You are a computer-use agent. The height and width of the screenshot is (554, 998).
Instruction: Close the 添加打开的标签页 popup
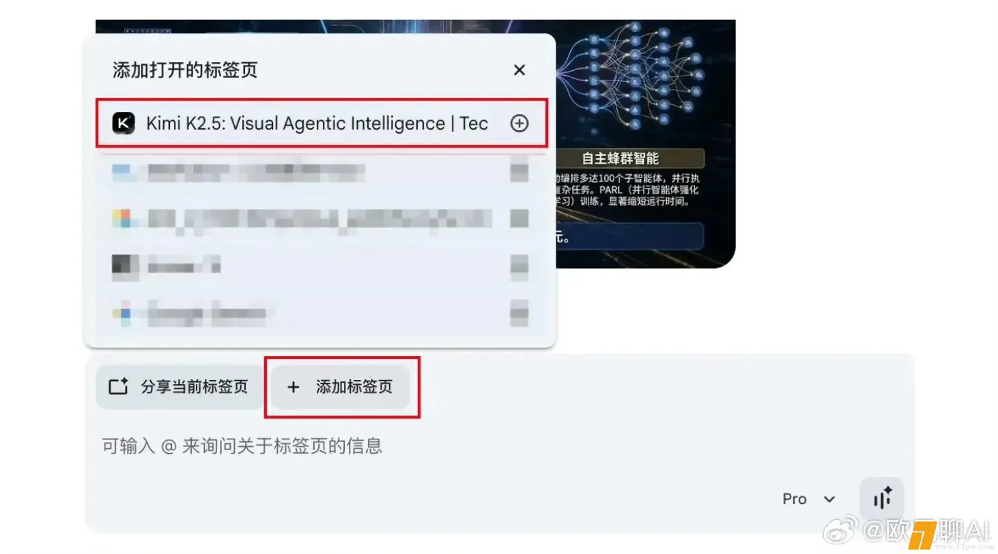click(x=519, y=70)
